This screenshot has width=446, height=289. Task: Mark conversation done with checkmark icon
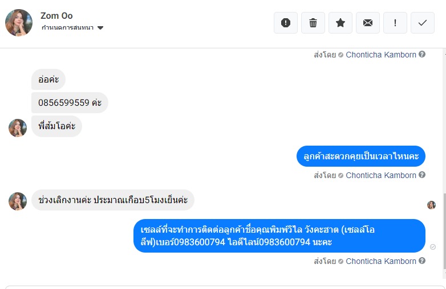pyautogui.click(x=423, y=23)
